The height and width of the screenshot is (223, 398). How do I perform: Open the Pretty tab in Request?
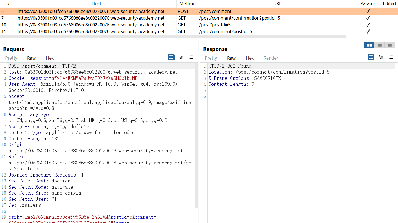11,58
